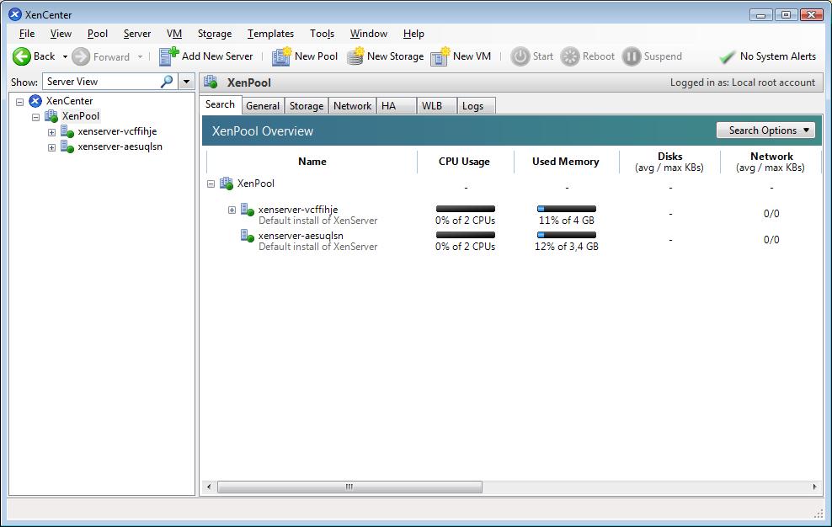Viewport: 832px width, 527px height.
Task: Switch to the WLB tab
Action: point(437,105)
